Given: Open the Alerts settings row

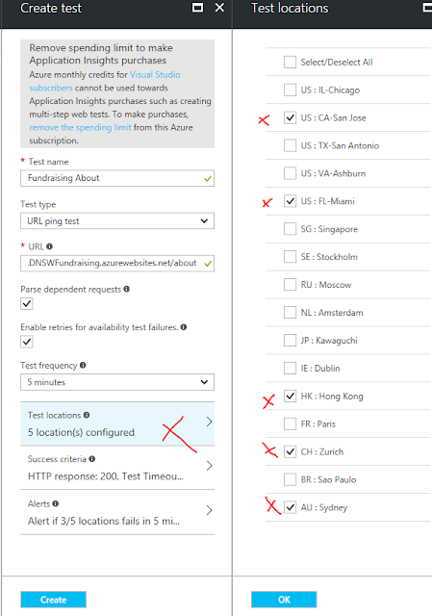Looking at the screenshot, I should point(117,512).
